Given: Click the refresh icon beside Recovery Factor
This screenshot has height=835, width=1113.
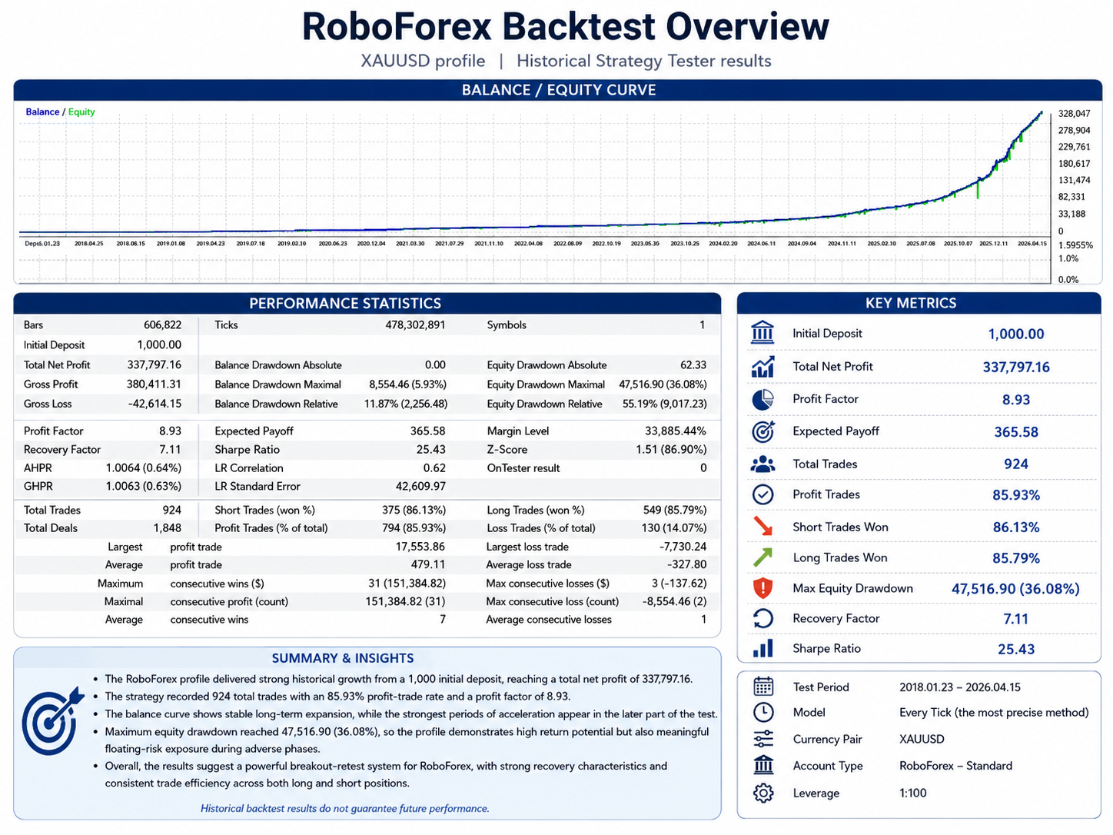Looking at the screenshot, I should click(762, 618).
